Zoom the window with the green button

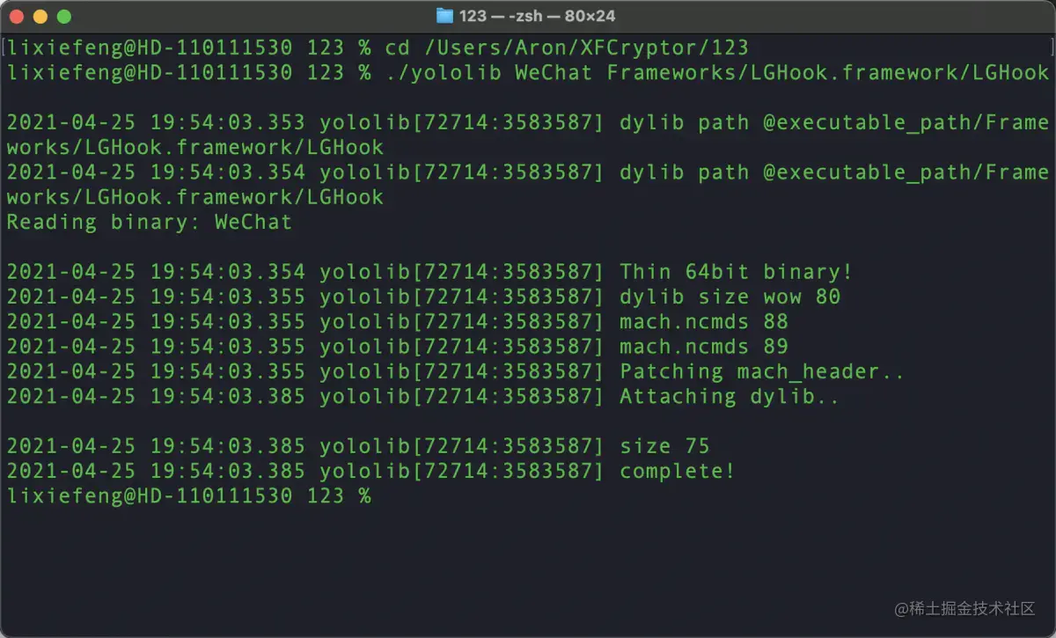pyautogui.click(x=63, y=17)
